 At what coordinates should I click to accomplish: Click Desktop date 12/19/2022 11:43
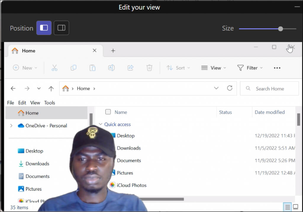(x=275, y=136)
